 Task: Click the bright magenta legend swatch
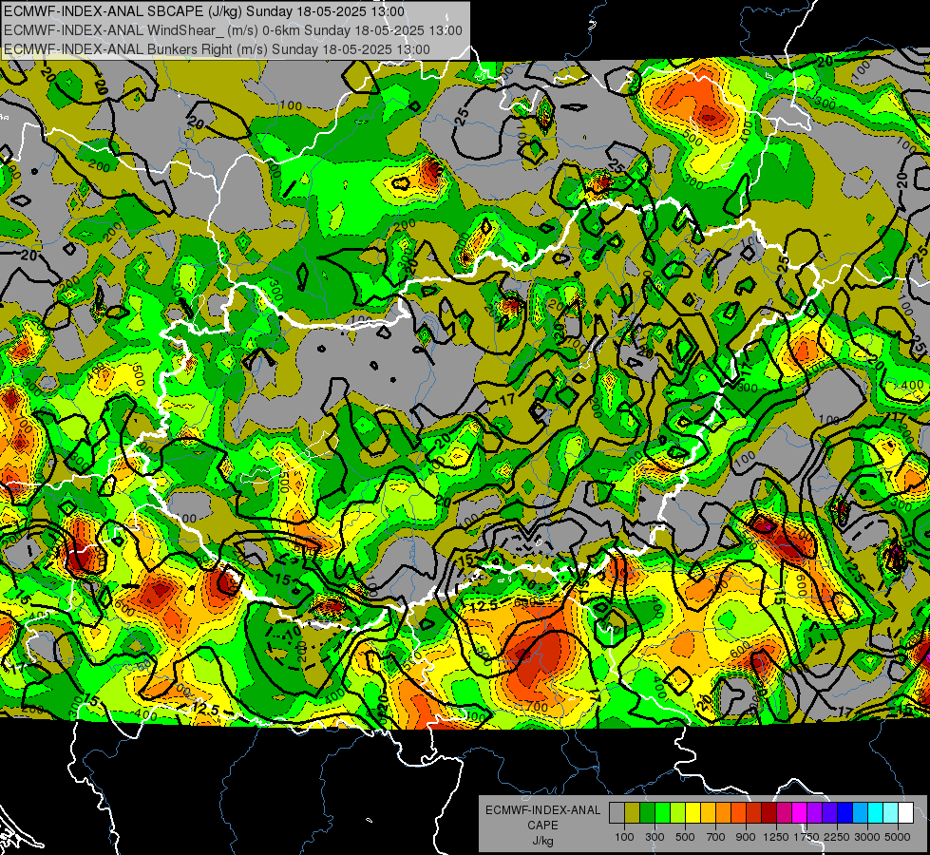[800, 813]
